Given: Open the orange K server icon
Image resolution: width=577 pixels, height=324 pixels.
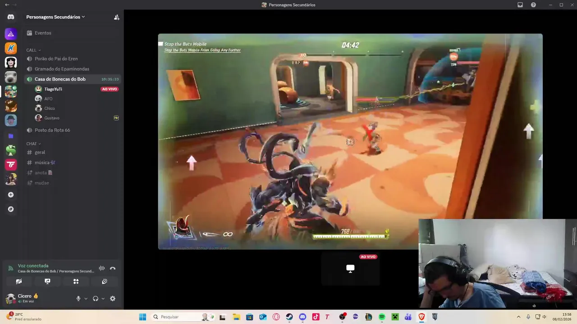Looking at the screenshot, I should coord(11,48).
